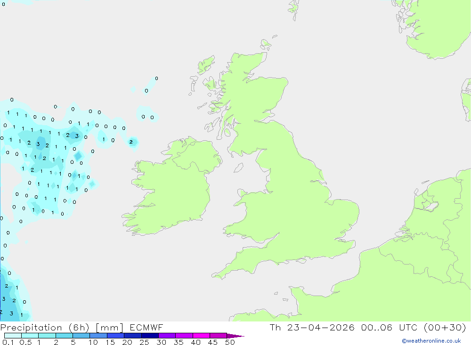471x345 pixels.
Task: Click on the Isle of Man
Action: (238, 168)
